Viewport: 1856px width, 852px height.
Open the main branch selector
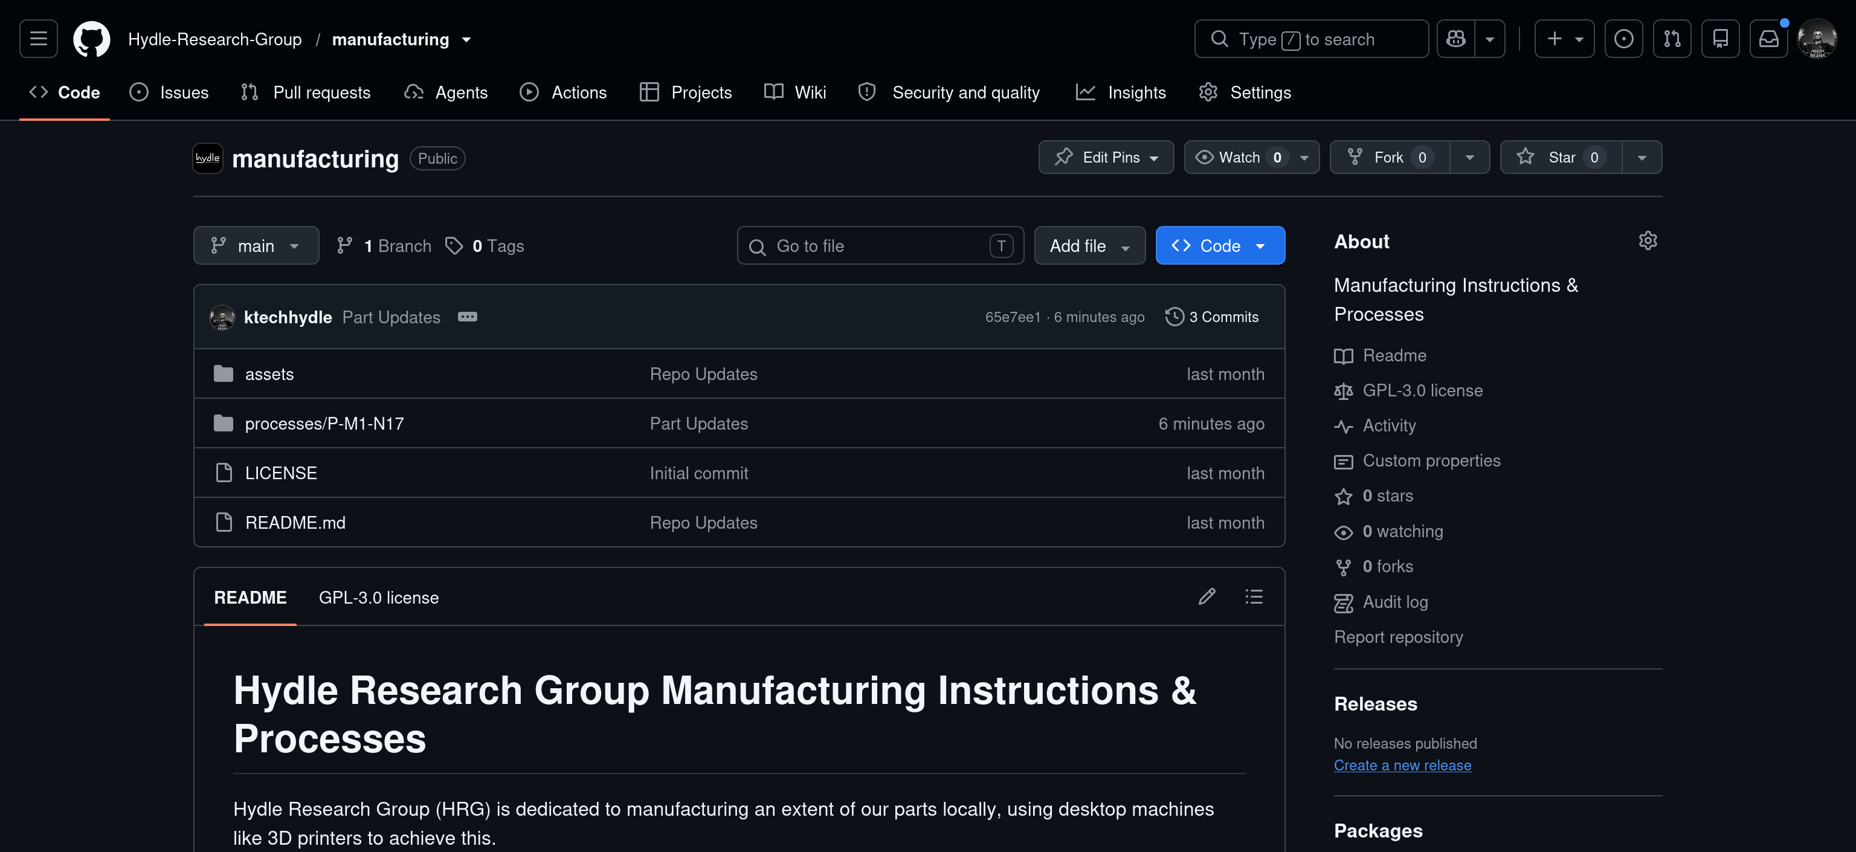click(256, 245)
